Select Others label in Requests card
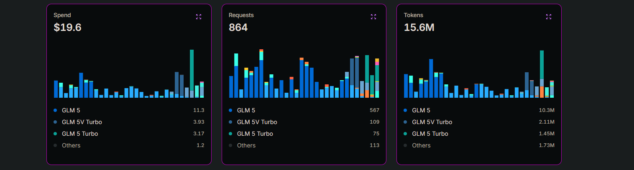This screenshot has width=634, height=170. point(246,145)
